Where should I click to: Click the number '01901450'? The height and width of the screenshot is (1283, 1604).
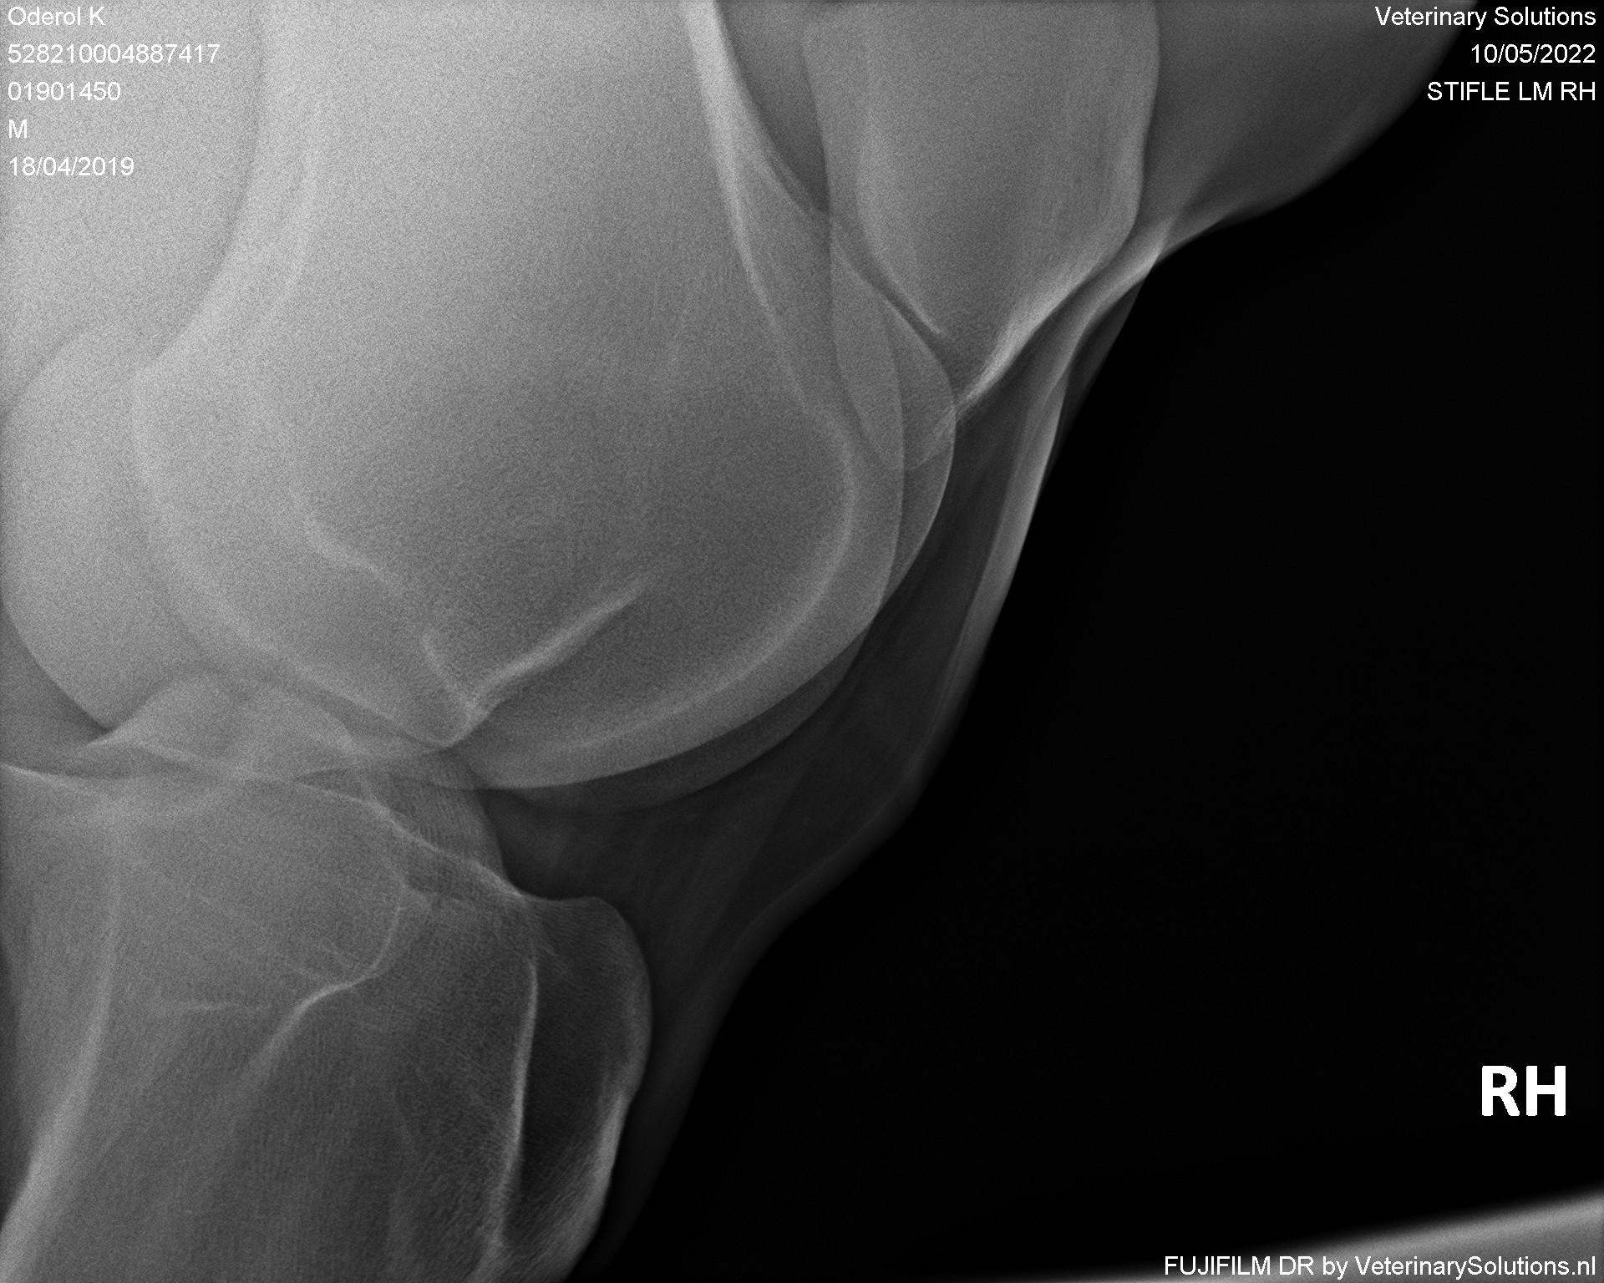click(x=64, y=91)
